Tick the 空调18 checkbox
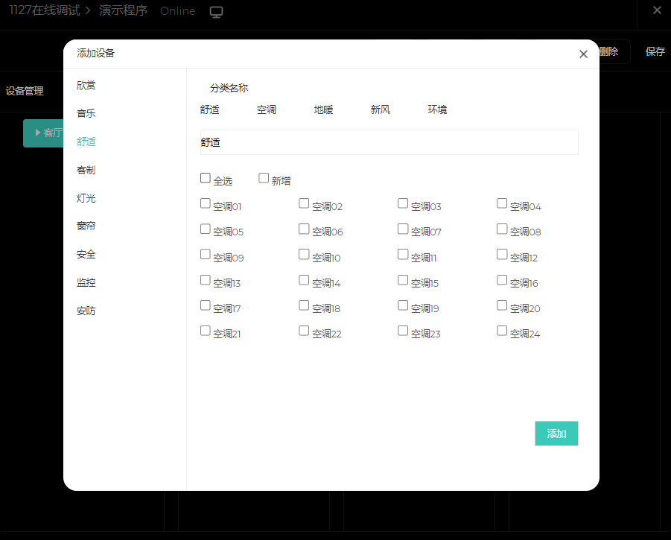 pos(304,305)
